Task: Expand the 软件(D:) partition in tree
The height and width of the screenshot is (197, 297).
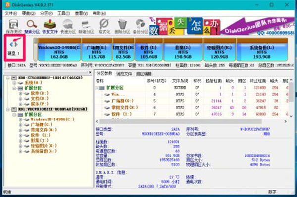Action: (x=20, y=93)
